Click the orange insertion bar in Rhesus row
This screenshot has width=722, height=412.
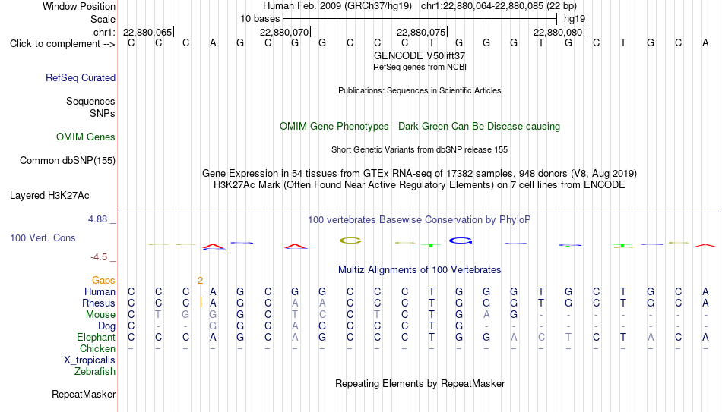tap(201, 303)
